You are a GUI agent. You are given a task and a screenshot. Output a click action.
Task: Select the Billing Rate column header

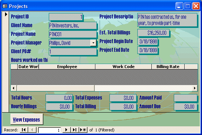pos(168,67)
